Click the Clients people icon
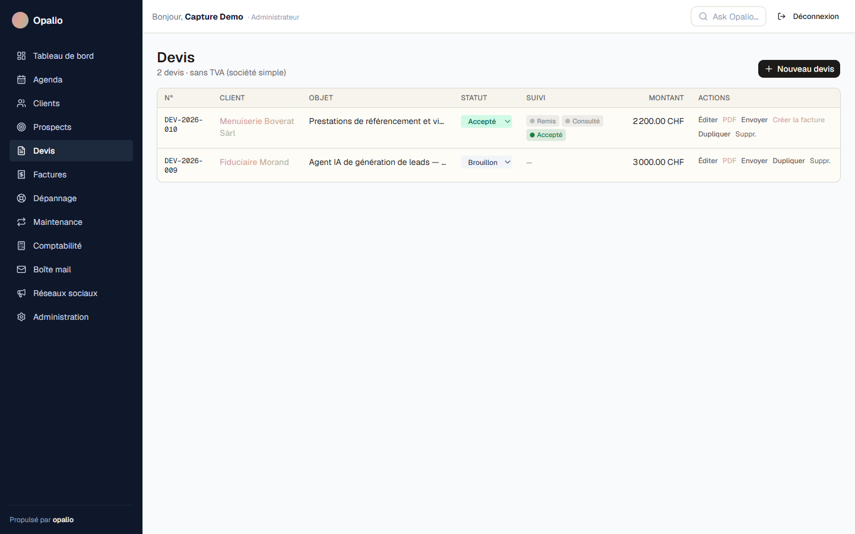This screenshot has width=855, height=534. (21, 103)
